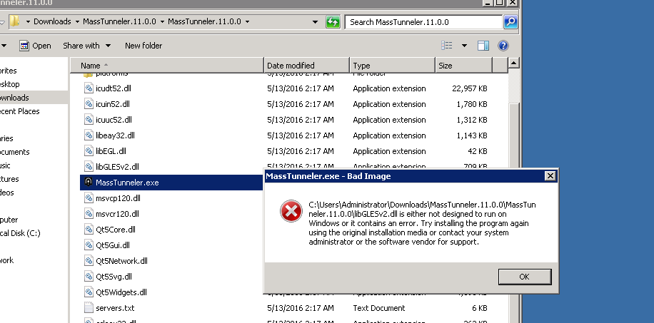
Task: Select the Qt5Widgets.dll file icon
Action: (x=89, y=292)
